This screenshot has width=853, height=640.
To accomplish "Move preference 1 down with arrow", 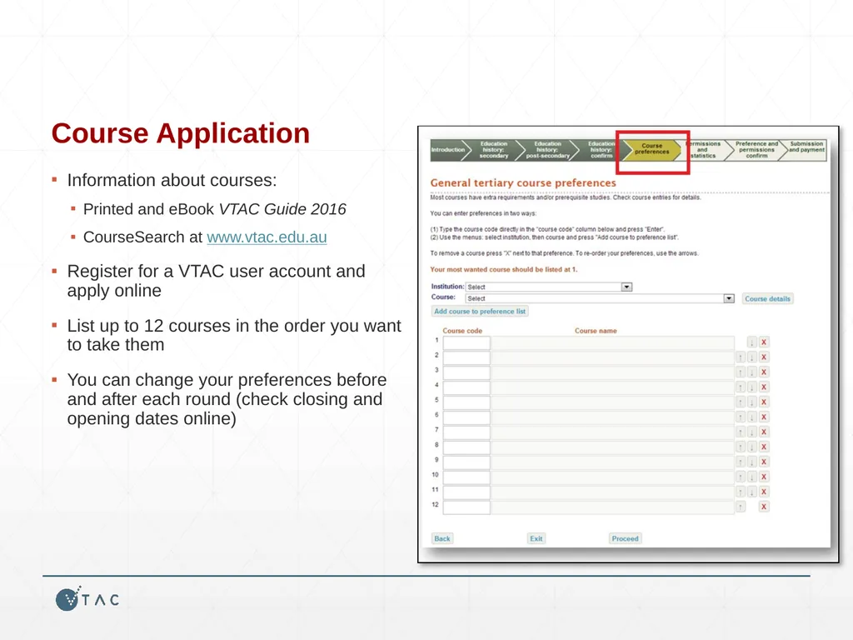I will point(752,342).
